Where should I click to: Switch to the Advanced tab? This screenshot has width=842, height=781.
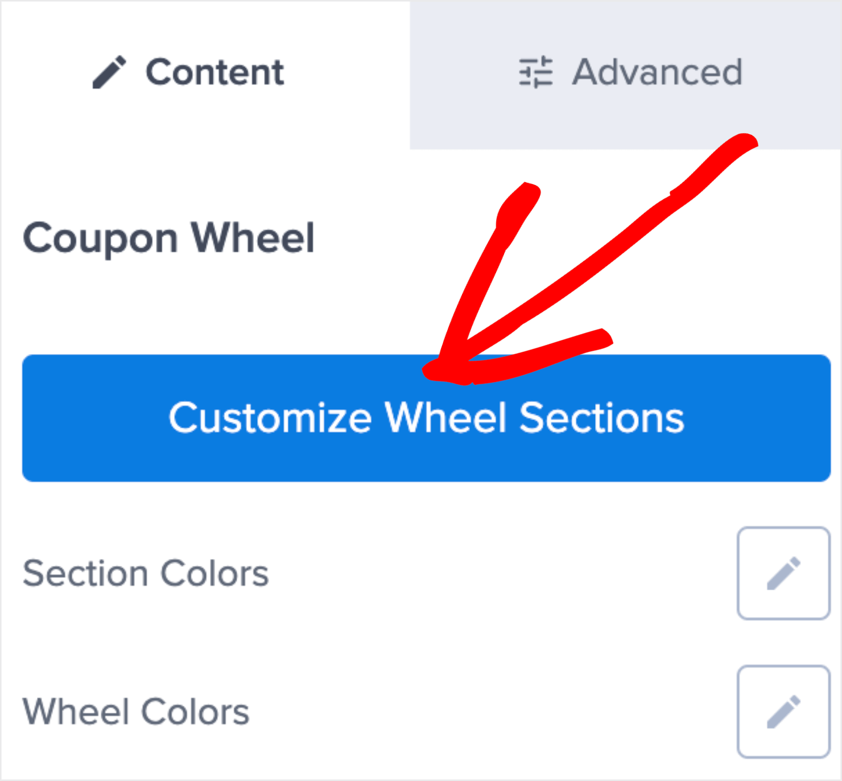pyautogui.click(x=626, y=72)
